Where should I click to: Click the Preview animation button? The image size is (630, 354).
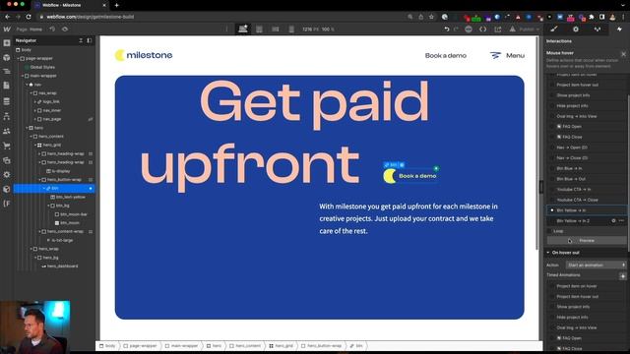click(587, 240)
